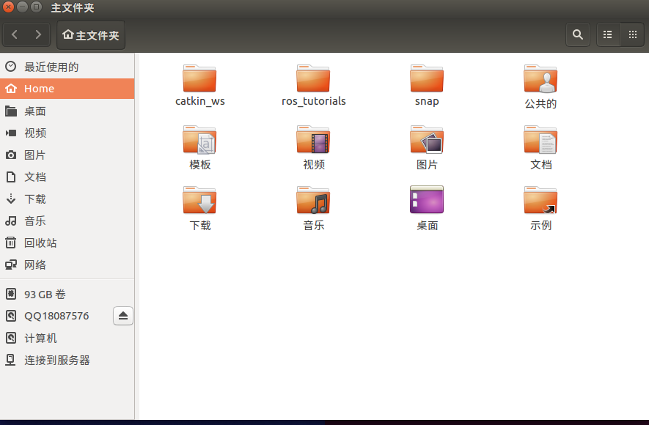
Task: Open the 下载 downloads folder icon in the main pane
Action: pos(199,201)
